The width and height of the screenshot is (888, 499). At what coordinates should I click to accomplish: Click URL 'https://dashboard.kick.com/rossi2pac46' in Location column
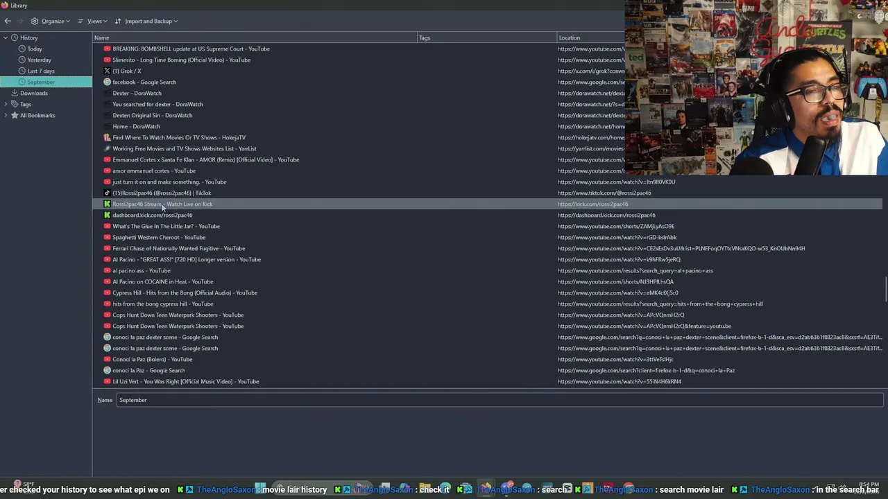click(x=606, y=215)
